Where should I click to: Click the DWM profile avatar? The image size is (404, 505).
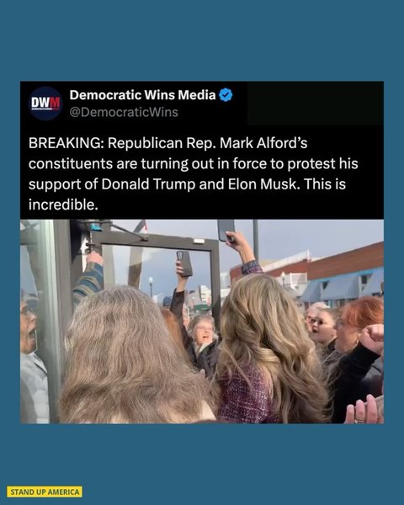click(x=45, y=104)
